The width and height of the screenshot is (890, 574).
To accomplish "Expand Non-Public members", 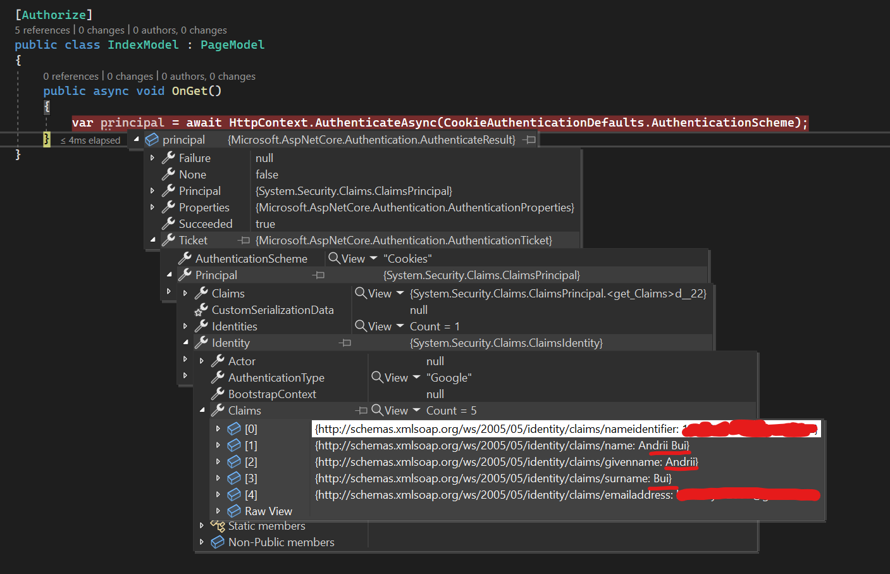I will pos(202,542).
